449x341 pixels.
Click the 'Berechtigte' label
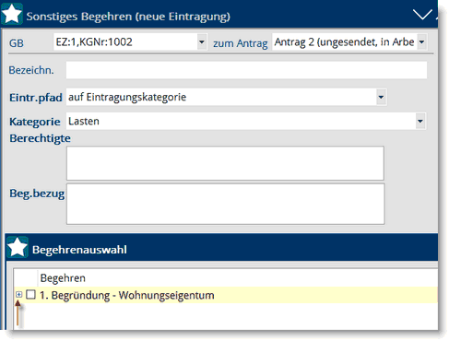(x=40, y=138)
